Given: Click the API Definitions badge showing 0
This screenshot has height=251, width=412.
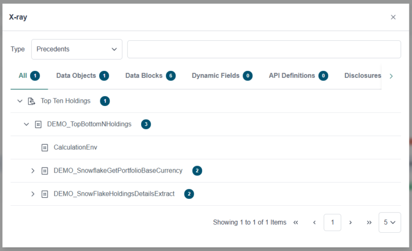Looking at the screenshot, I should tap(323, 76).
